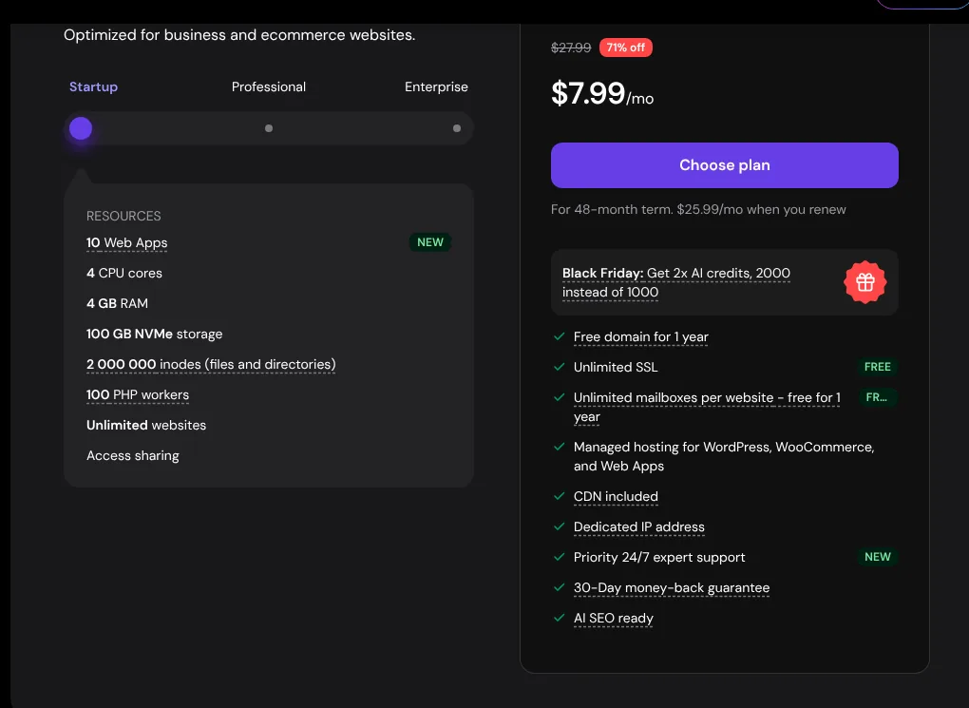This screenshot has width=969, height=708.
Task: Click 100 GB NVMe storage text
Action: coord(155,334)
